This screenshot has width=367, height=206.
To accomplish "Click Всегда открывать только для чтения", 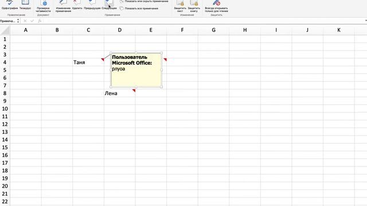I will 216,6.
